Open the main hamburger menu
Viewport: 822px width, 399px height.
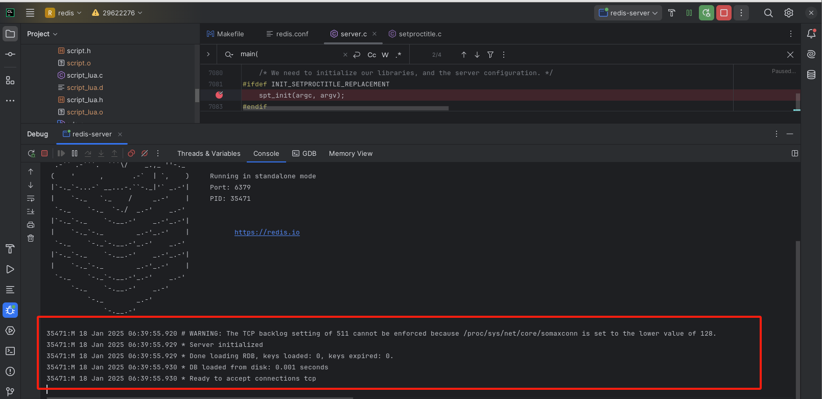point(30,13)
